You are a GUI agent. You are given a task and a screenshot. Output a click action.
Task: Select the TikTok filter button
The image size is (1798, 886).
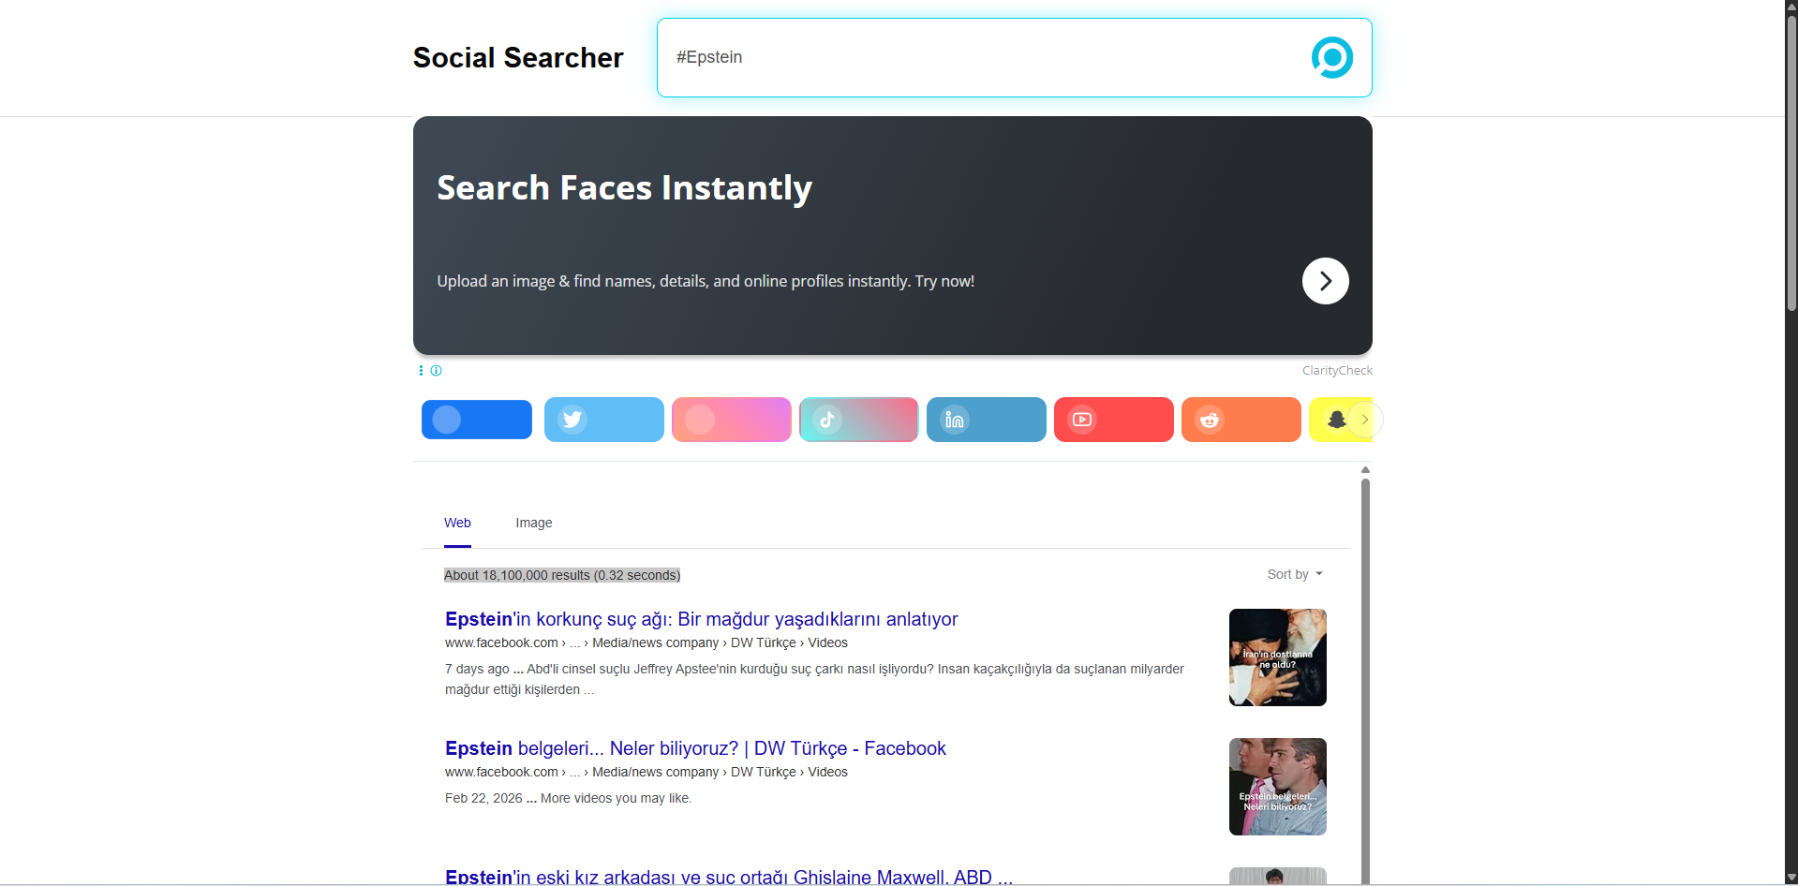click(x=859, y=420)
